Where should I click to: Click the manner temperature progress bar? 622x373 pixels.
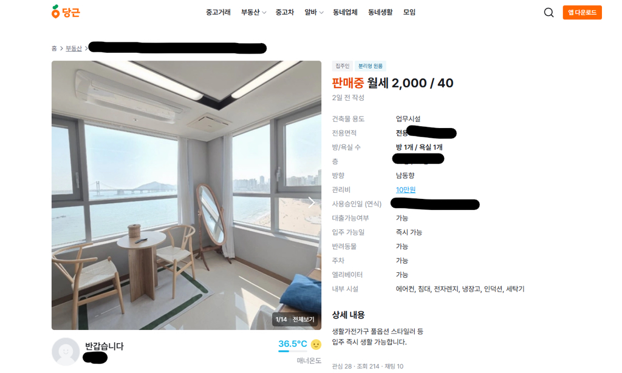click(293, 351)
